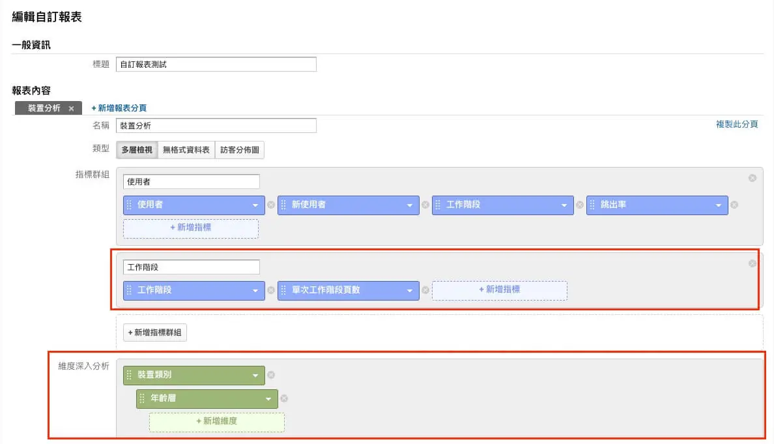The height and width of the screenshot is (444, 774).
Task: Remove the 使用者 metric group via its x icon
Action: pos(752,178)
